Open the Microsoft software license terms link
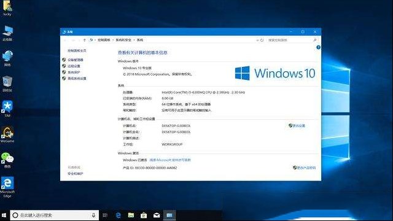The height and width of the screenshot is (221, 393). [170, 160]
